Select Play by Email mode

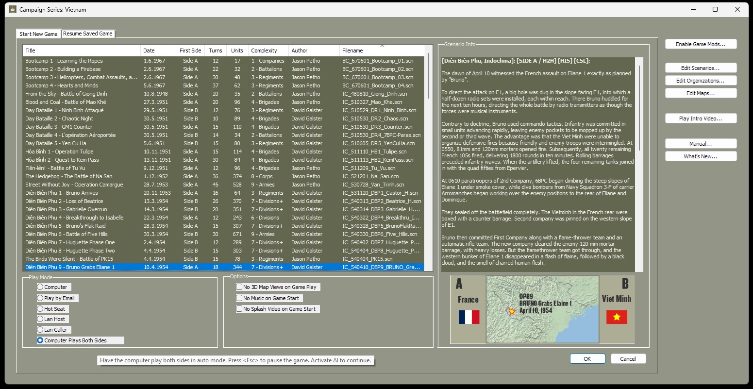coord(56,298)
